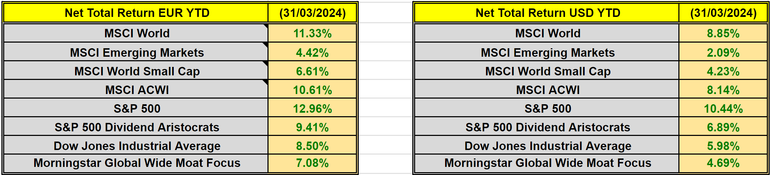Select the "Net Total Return EUR YTD" header cell
The height and width of the screenshot is (175, 770).
click(x=137, y=13)
